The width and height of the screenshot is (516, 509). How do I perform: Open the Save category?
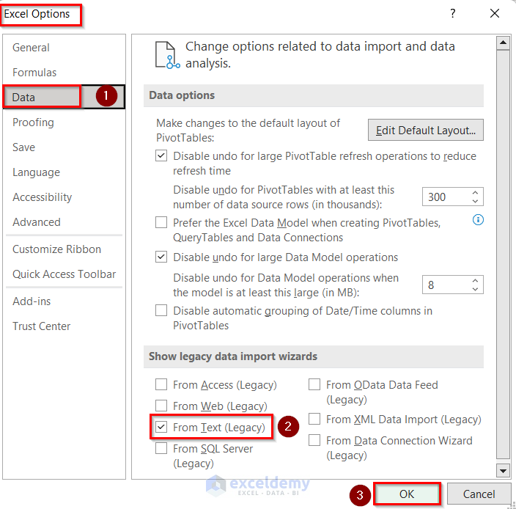point(64,147)
